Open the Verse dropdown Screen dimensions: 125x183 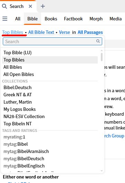pos(65,32)
